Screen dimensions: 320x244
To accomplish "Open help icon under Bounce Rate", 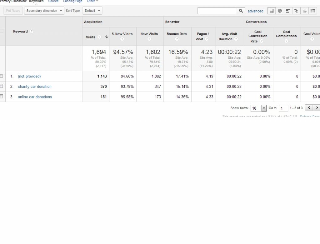I will [x=177, y=39].
